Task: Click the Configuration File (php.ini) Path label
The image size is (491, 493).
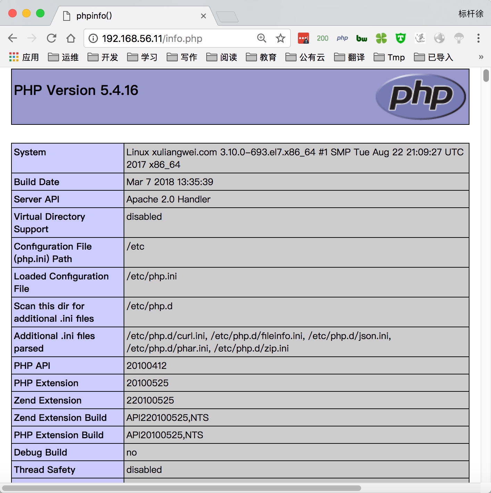Action: [x=52, y=253]
